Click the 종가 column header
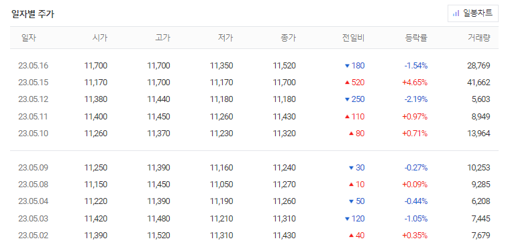 288,38
